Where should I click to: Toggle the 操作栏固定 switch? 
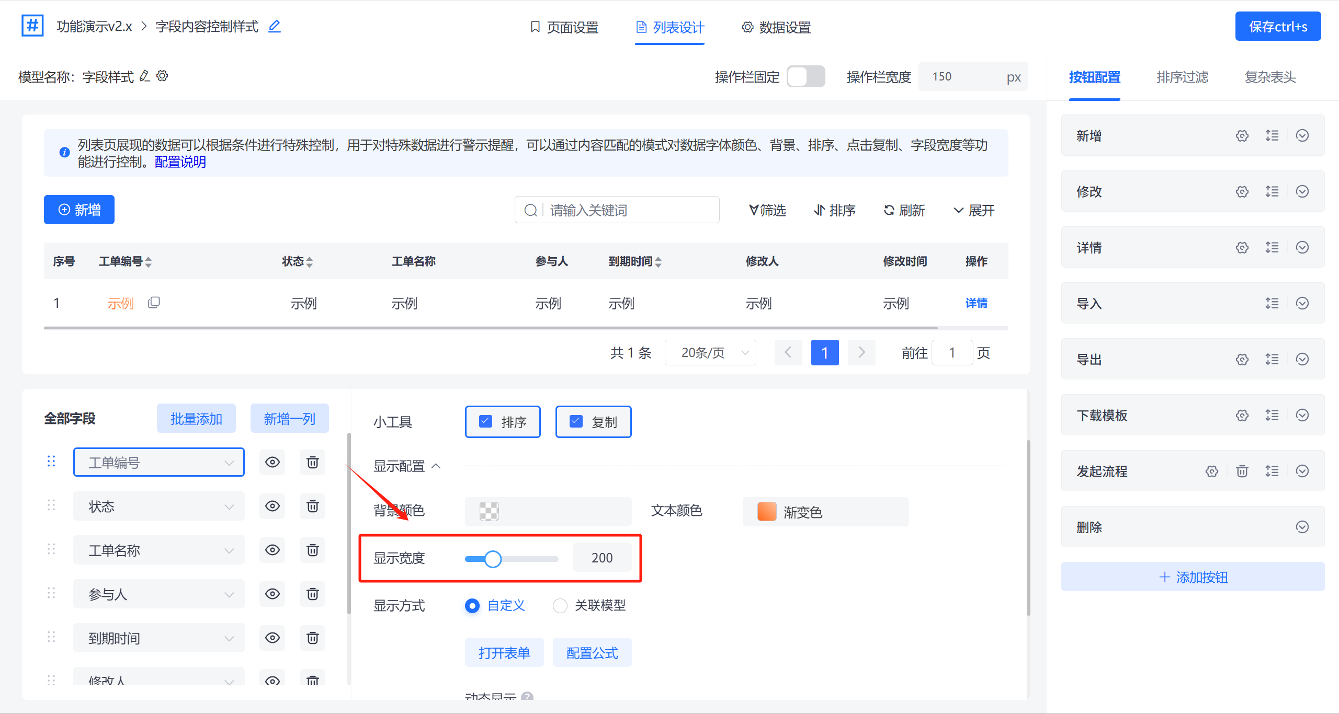pyautogui.click(x=805, y=77)
